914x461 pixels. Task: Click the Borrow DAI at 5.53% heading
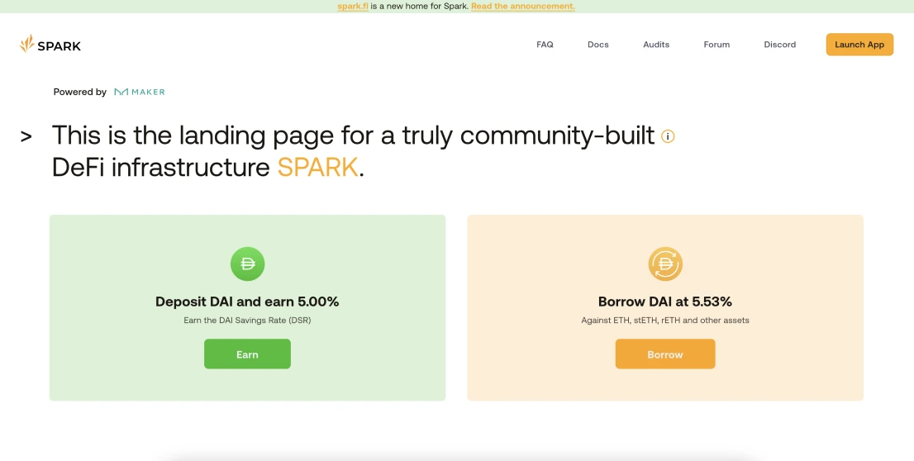coord(665,302)
